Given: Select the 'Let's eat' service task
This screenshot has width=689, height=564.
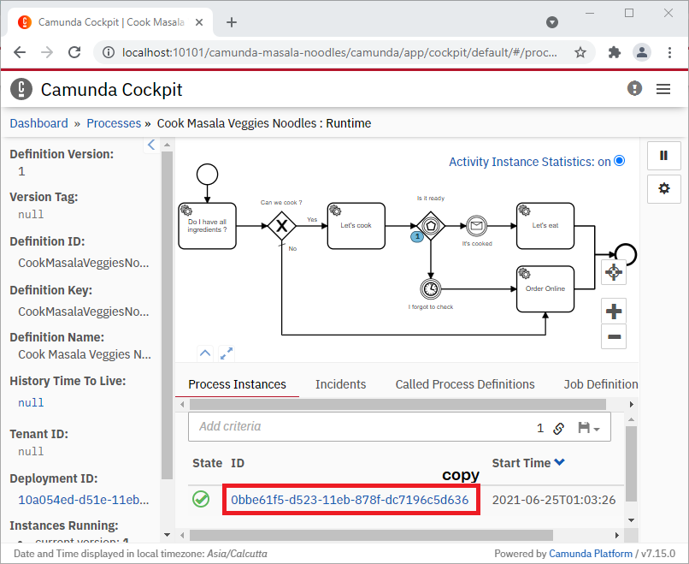Looking at the screenshot, I should 545,226.
